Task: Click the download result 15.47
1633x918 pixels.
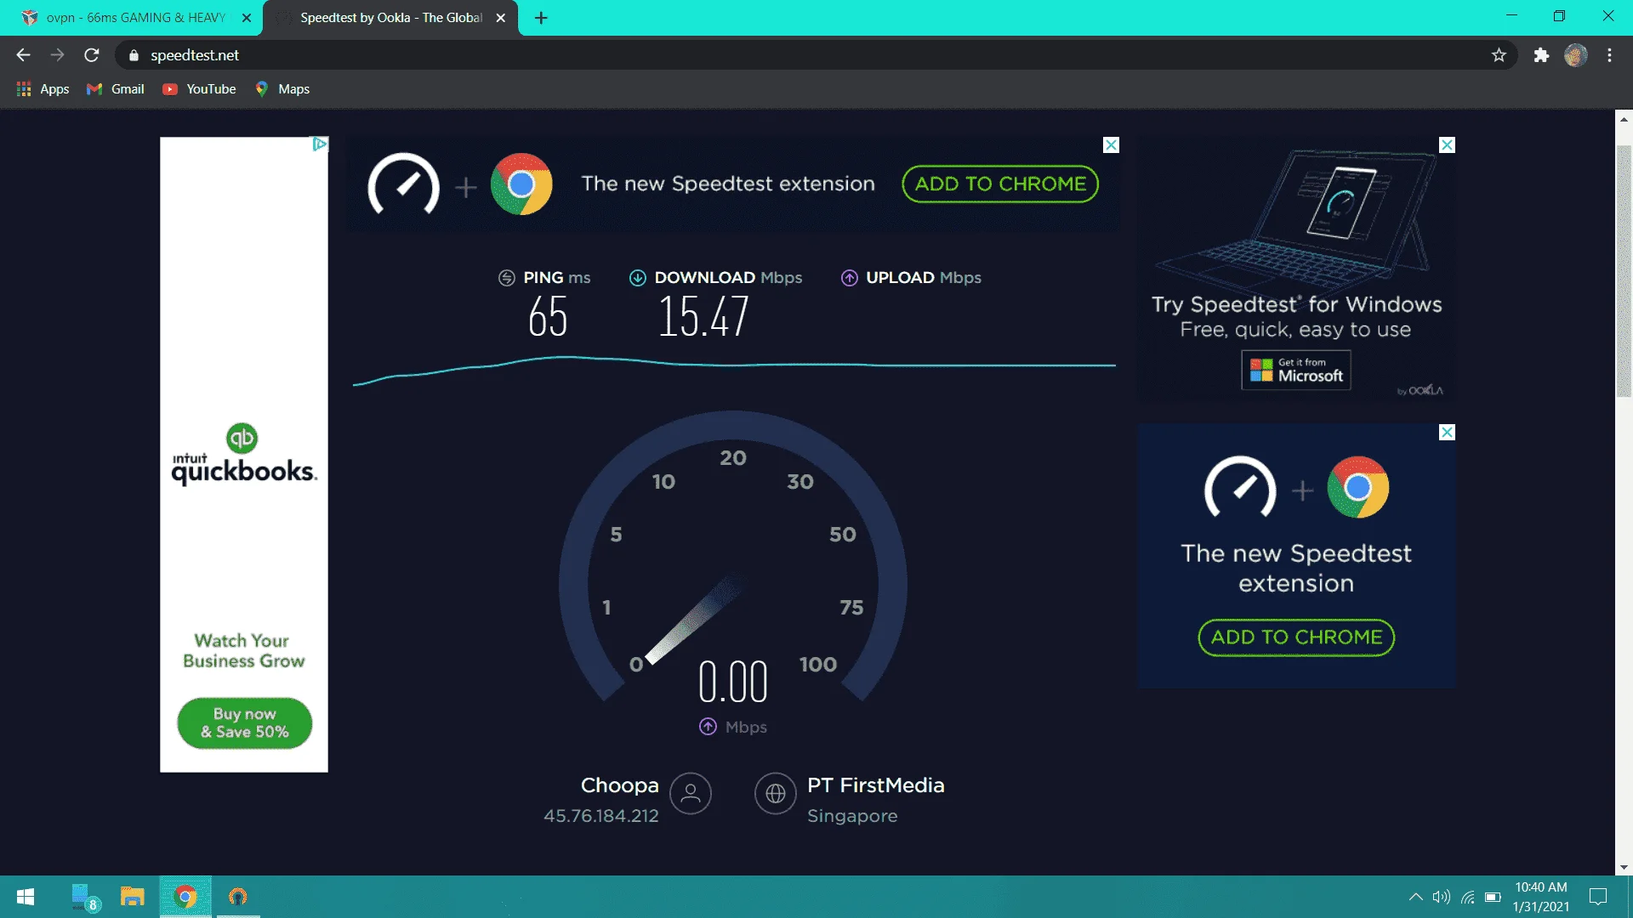Action: click(x=703, y=316)
